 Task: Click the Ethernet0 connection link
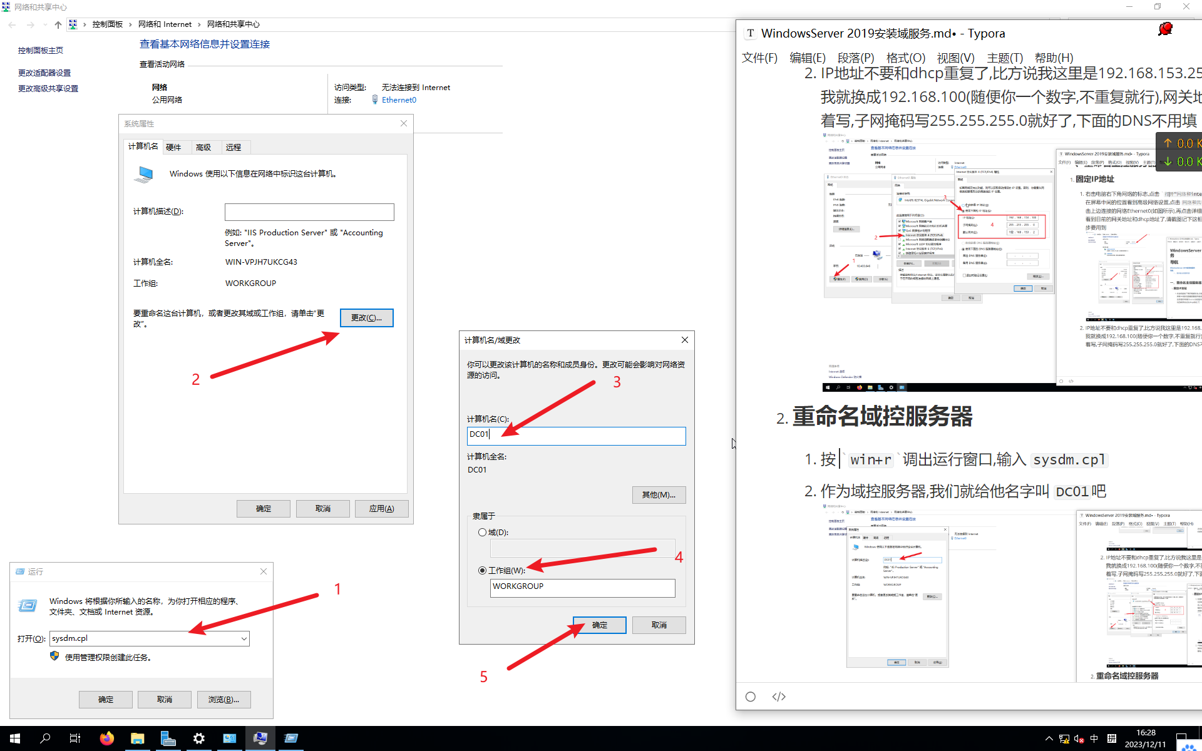click(399, 100)
